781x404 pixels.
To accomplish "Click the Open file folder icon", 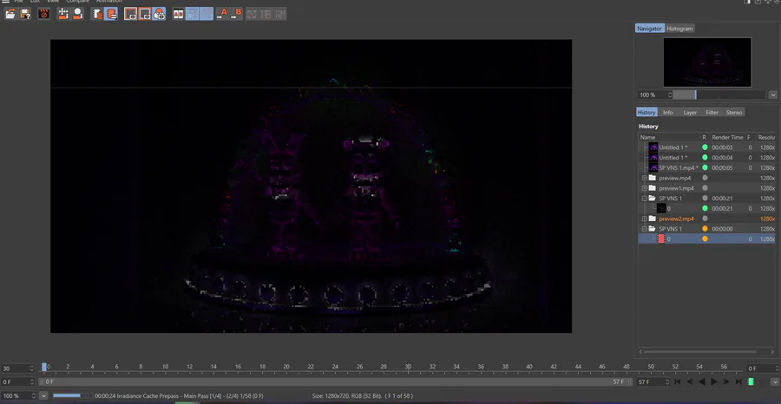I will click(x=10, y=14).
